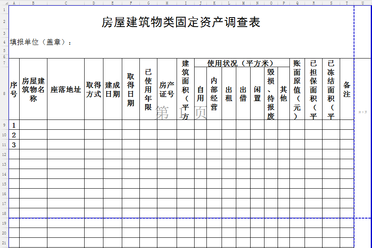The height and width of the screenshot is (248, 372).
Task: Select entire column C via its header
Action: pos(66,3)
